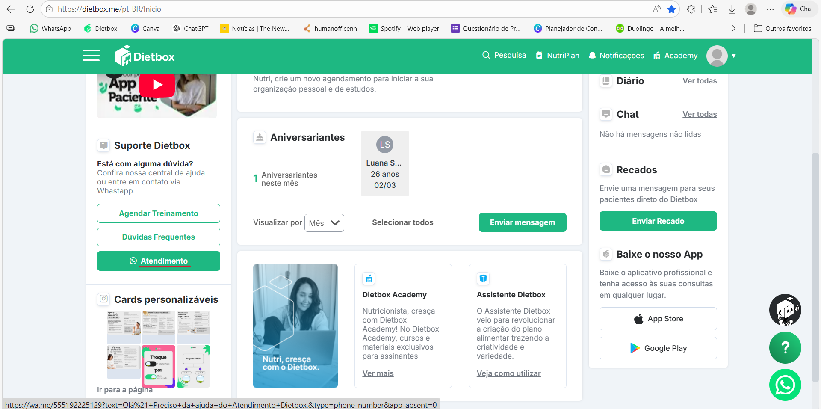821x409 pixels.
Task: Follow the 'Ir para a página' link
Action: (125, 390)
